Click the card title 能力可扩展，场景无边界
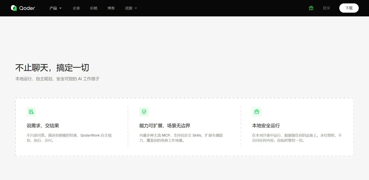Screen dimensions: 369x180 pyautogui.click(x=165, y=126)
